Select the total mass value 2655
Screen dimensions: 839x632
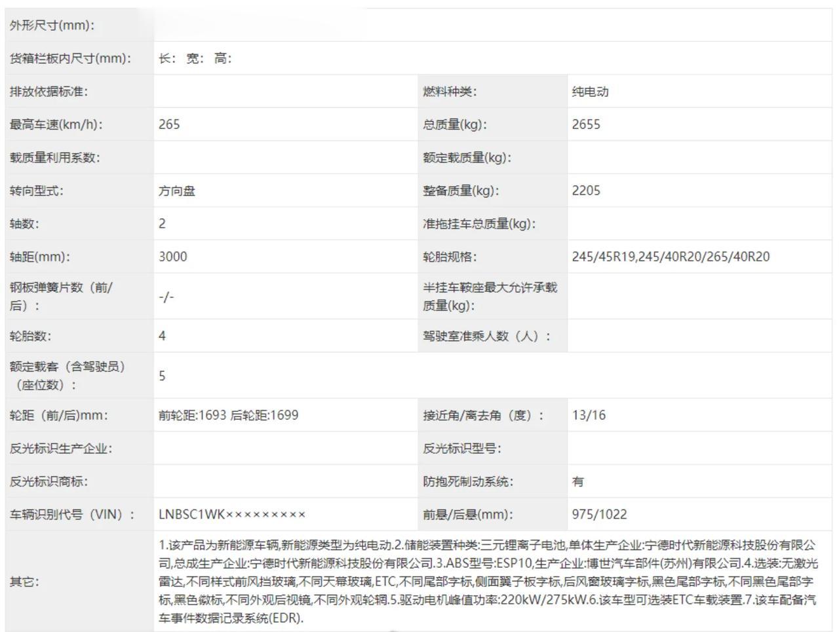coord(586,124)
